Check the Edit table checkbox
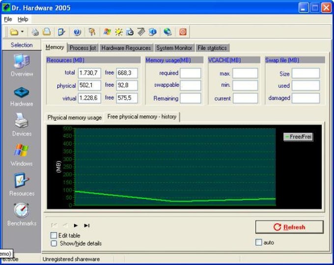Viewport: 334px width, 265px height. tap(54, 235)
